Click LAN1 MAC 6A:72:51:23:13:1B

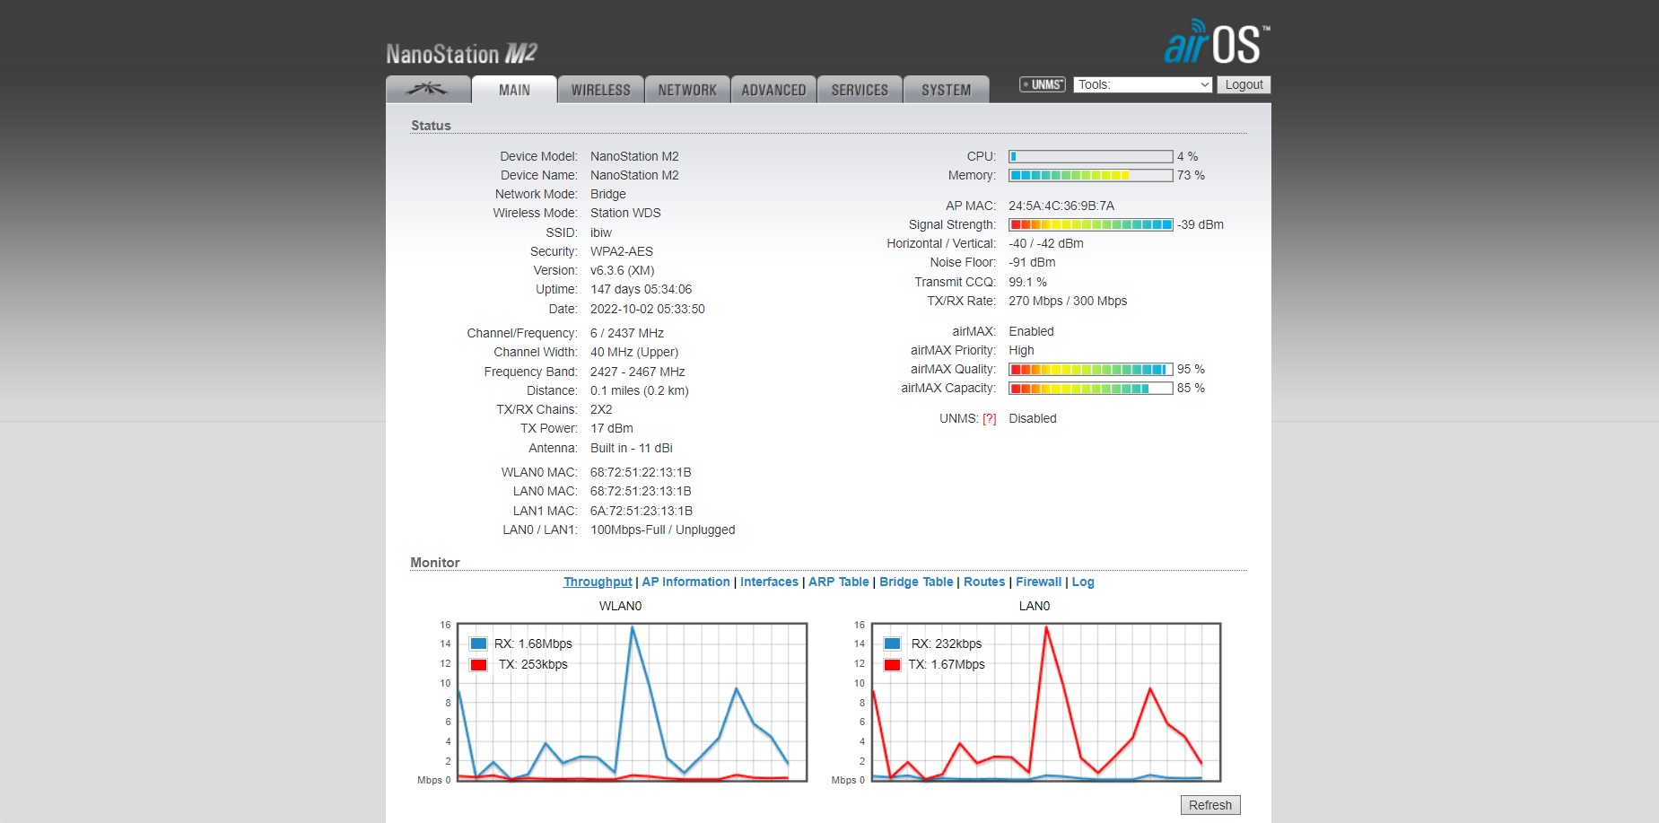[642, 511]
